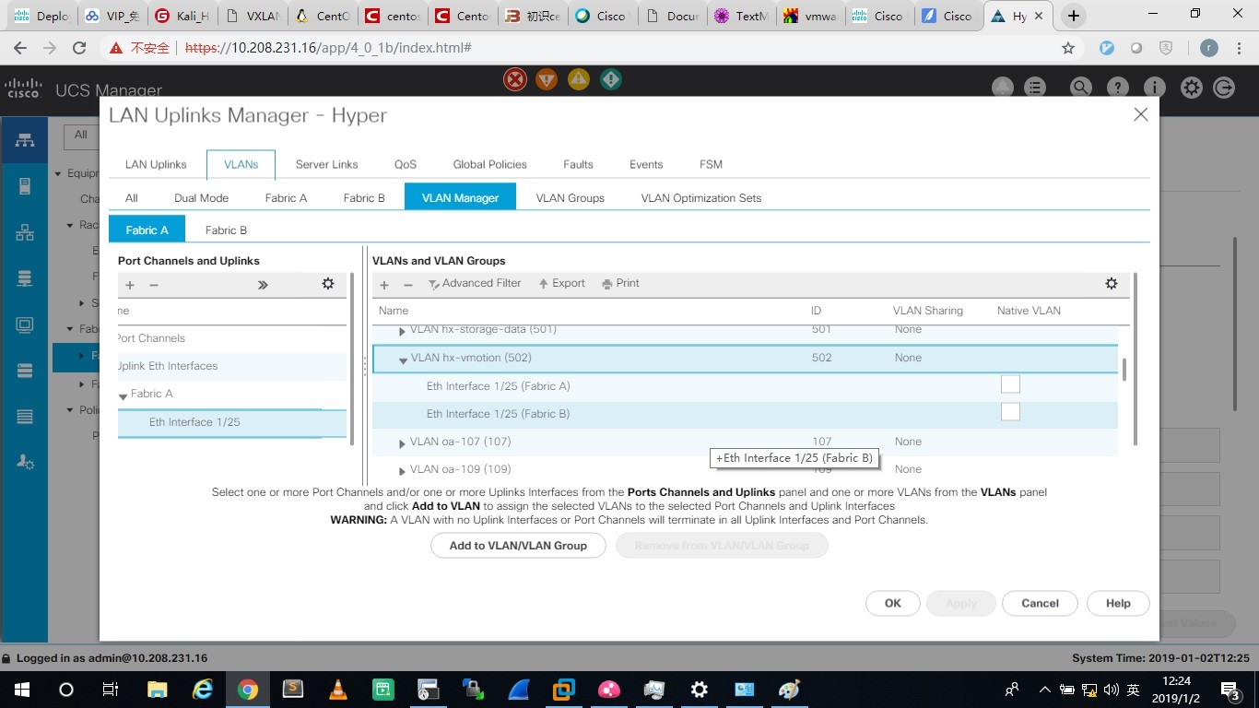Screen dimensions: 1259x708
Task: Open the help question mark icon in header
Action: tap(1117, 88)
